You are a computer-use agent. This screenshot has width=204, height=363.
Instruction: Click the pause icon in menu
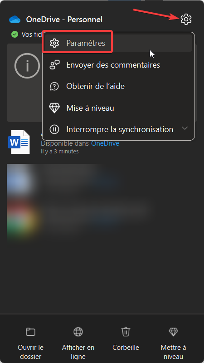(x=54, y=129)
